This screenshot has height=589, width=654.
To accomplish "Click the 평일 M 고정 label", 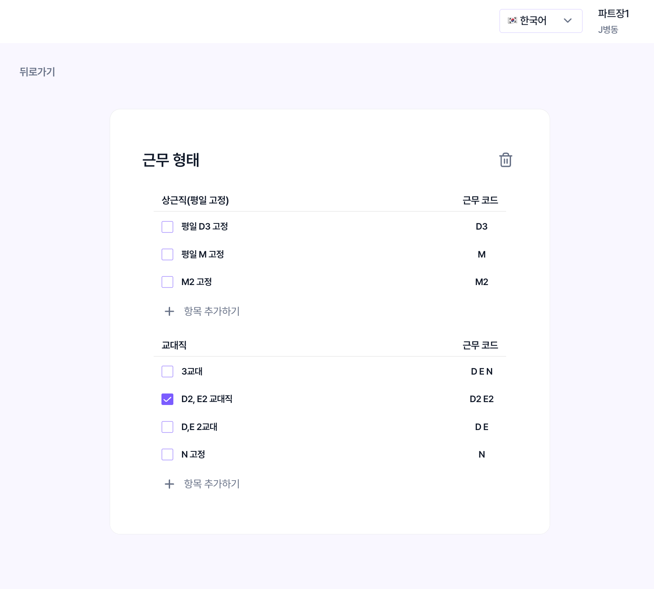I will pos(203,254).
